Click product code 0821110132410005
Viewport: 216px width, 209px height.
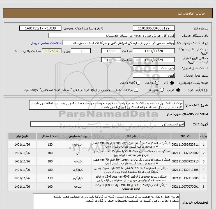tap(185, 178)
